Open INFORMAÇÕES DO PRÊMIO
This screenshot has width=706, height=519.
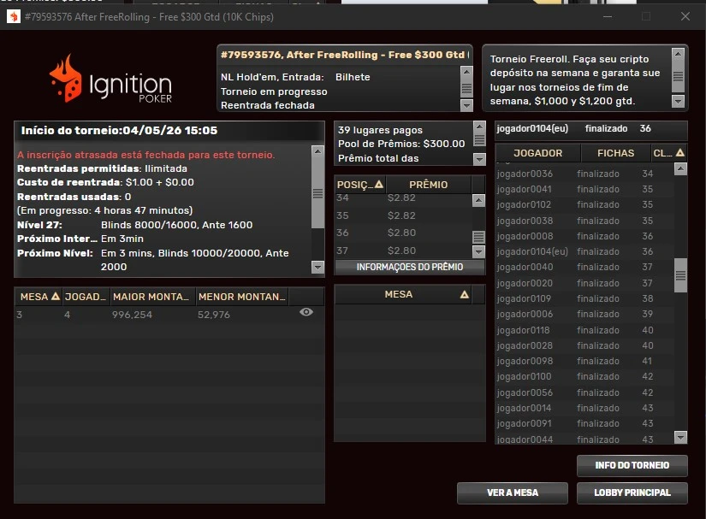(x=410, y=267)
